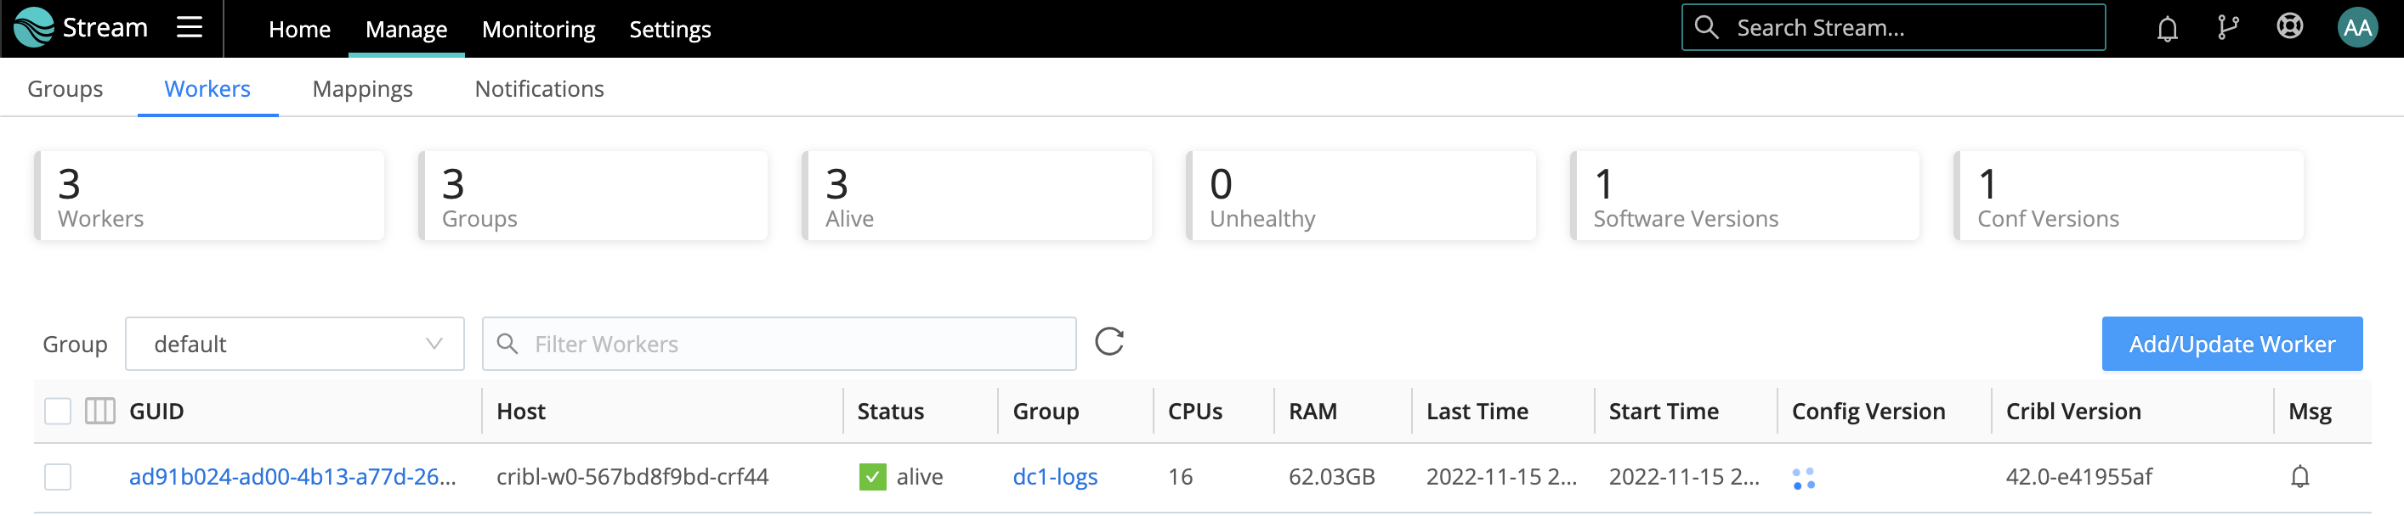The width and height of the screenshot is (2404, 516).
Task: Click the Add/Update Worker button
Action: click(x=2231, y=344)
